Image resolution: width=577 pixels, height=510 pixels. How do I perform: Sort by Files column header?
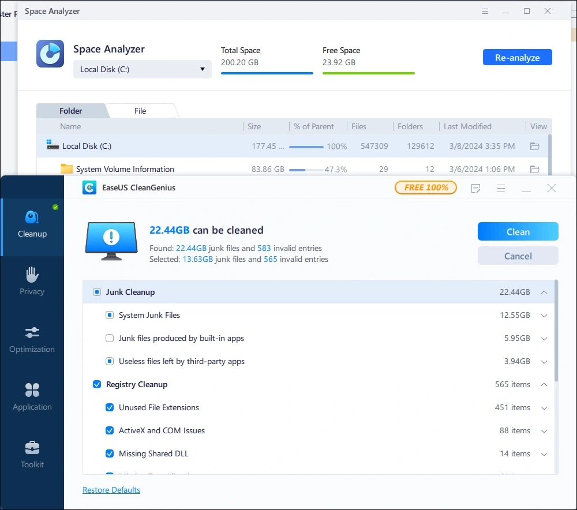pyautogui.click(x=358, y=126)
